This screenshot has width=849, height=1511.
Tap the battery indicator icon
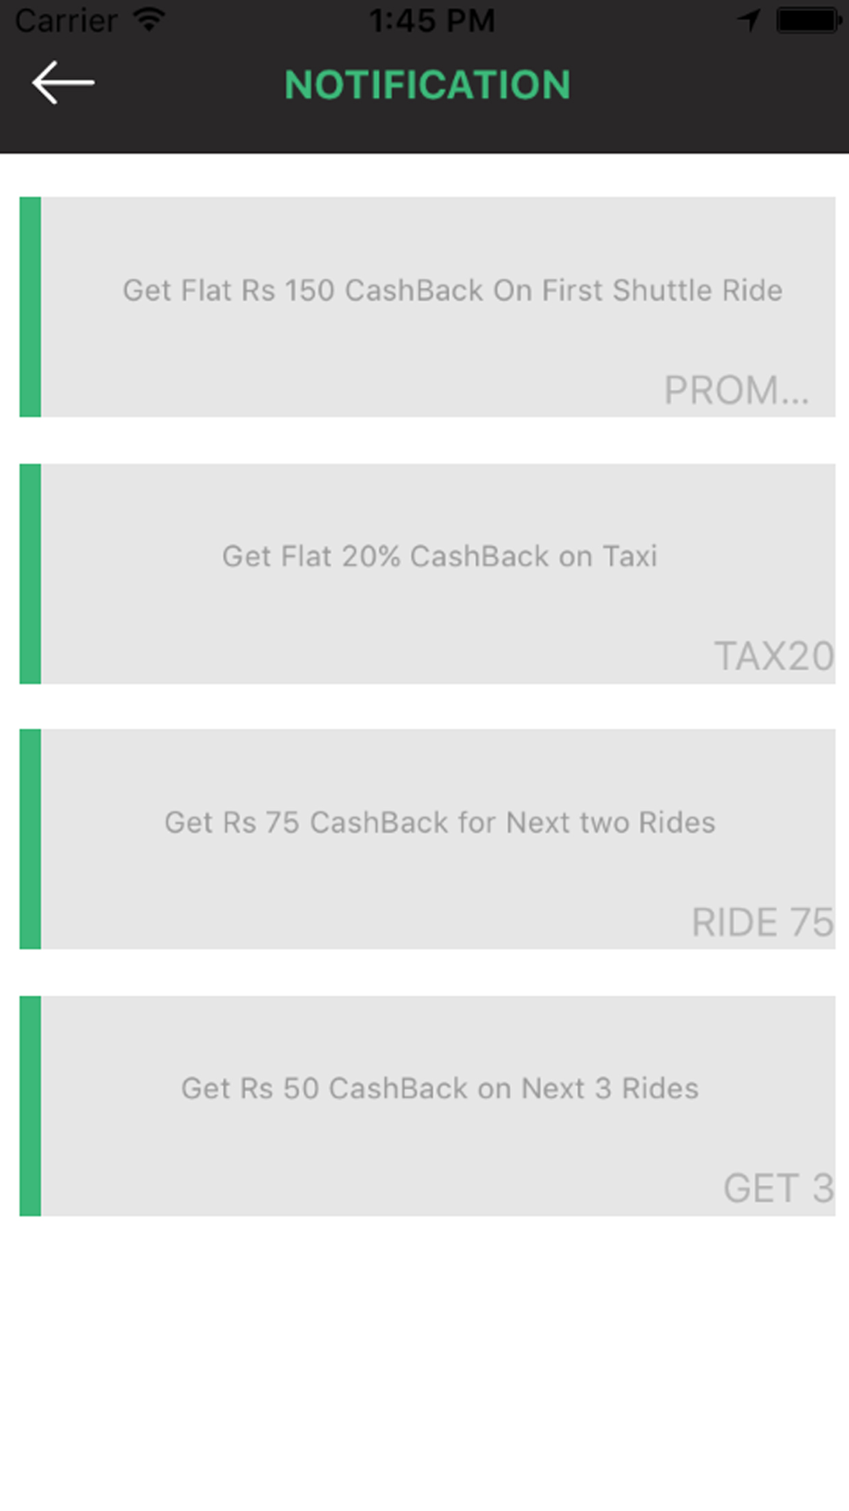tap(809, 20)
